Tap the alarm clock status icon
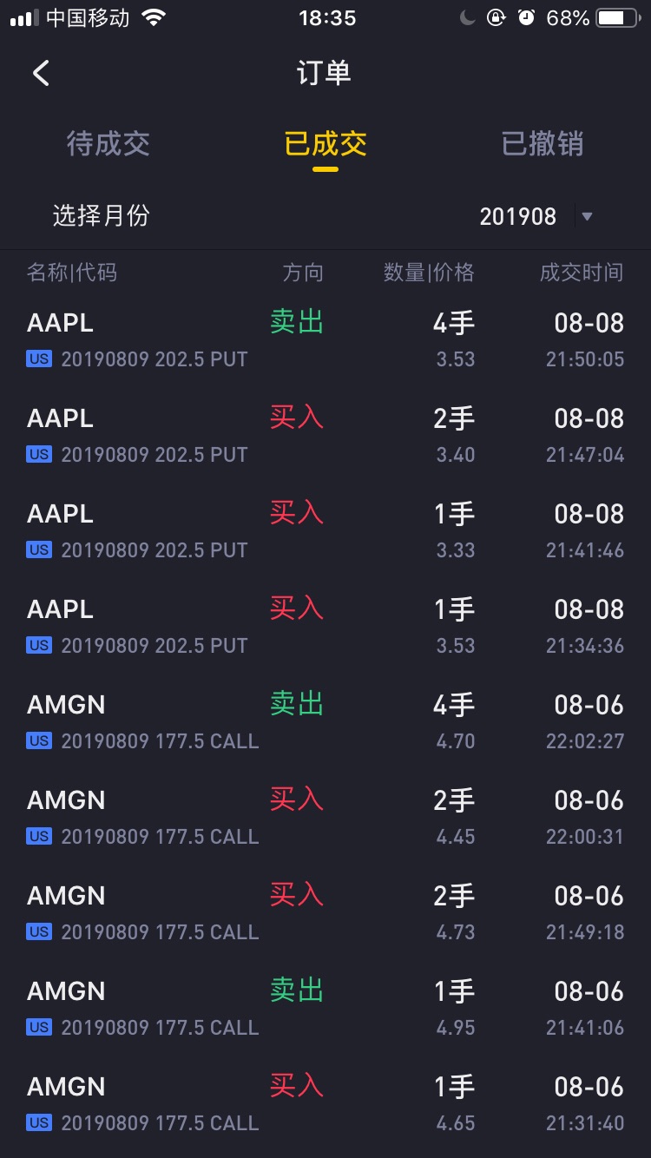Viewport: 651px width, 1158px height. (526, 17)
